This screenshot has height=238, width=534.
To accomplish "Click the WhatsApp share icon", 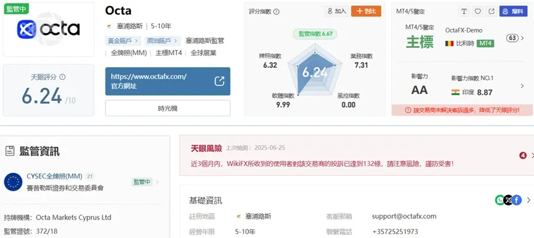I will [x=499, y=200].
